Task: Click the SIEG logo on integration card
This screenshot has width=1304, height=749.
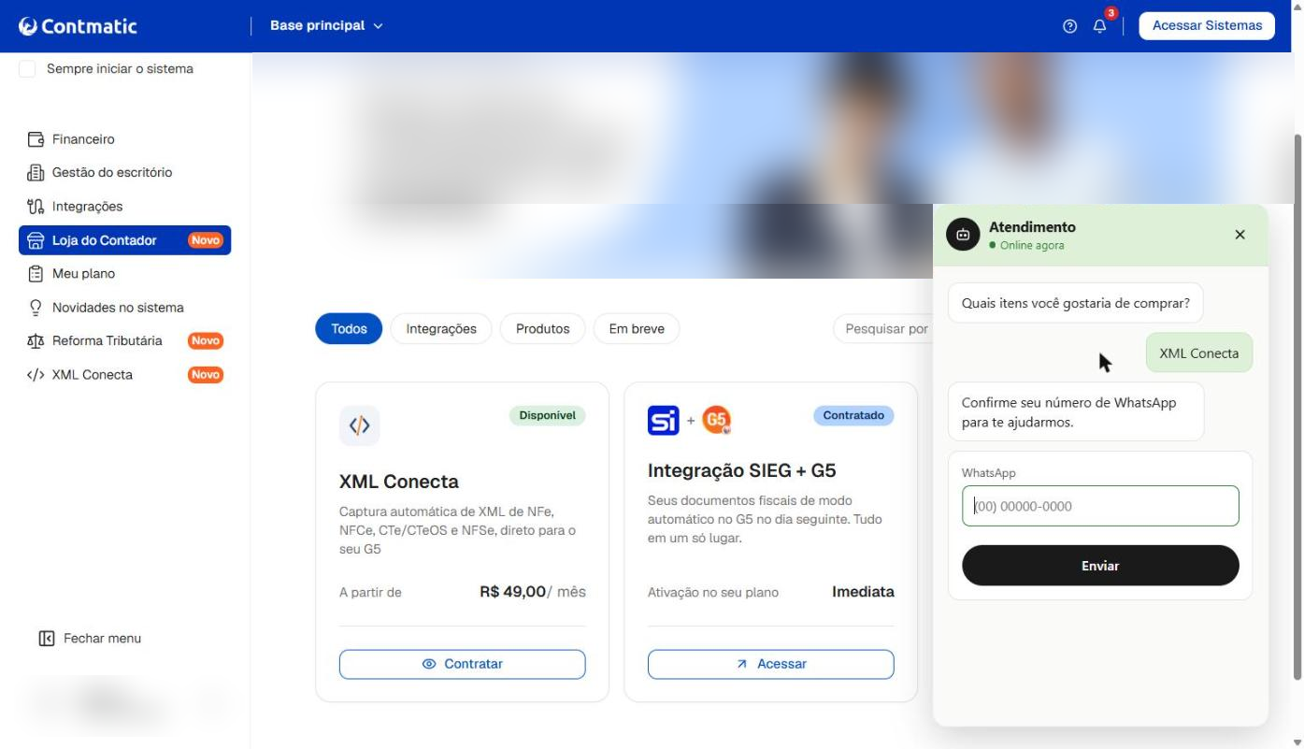Action: click(x=664, y=420)
